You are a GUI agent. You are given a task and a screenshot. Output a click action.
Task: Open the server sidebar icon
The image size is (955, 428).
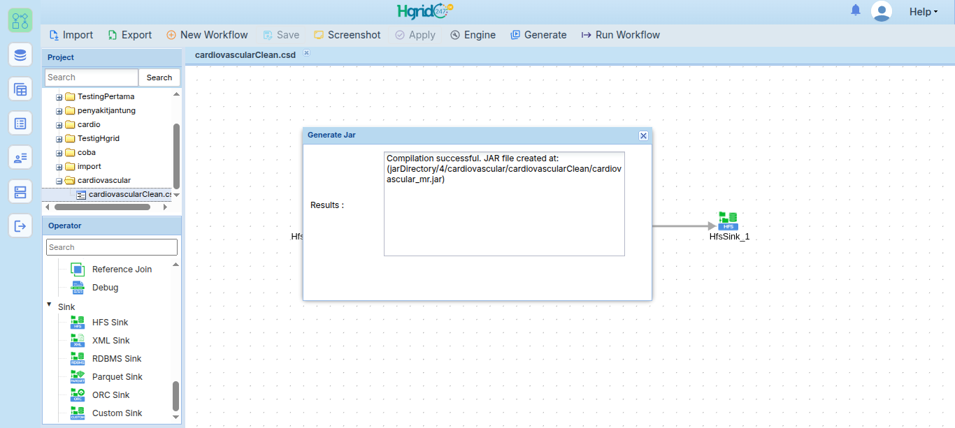point(20,191)
